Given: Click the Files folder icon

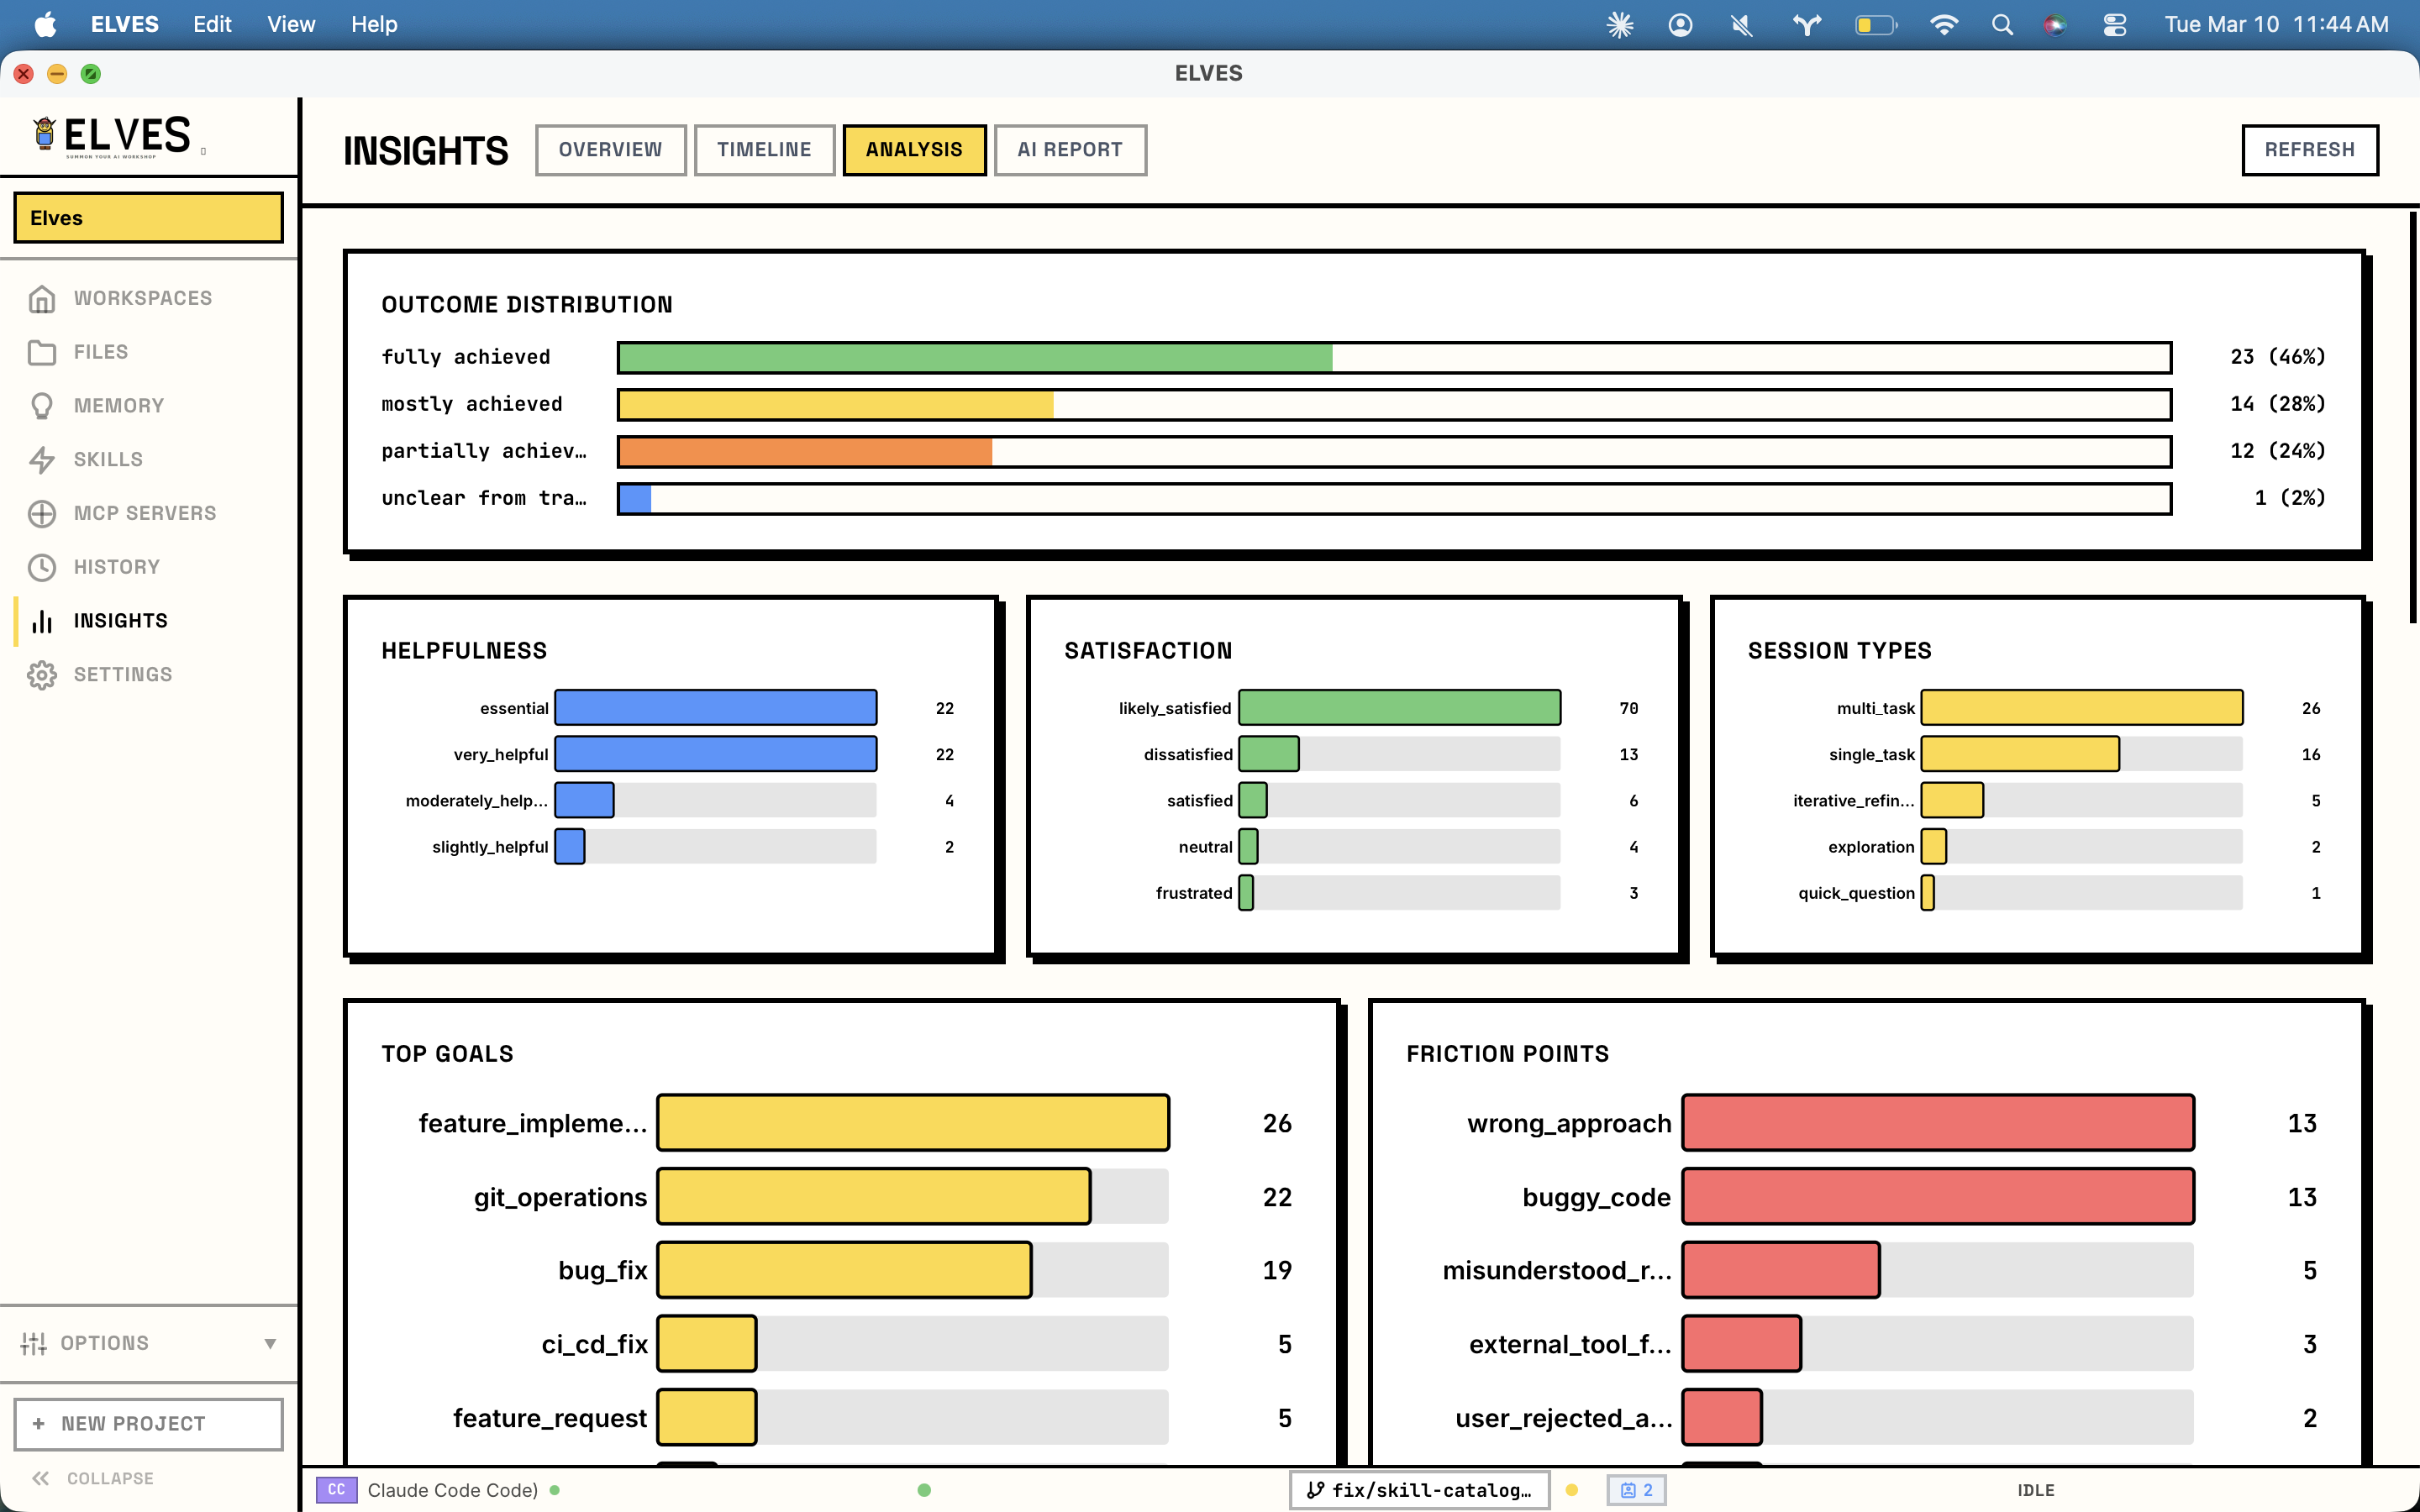Looking at the screenshot, I should pos(41,352).
